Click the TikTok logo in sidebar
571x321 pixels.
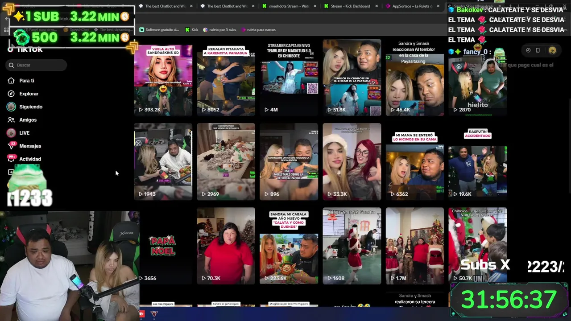[25, 49]
